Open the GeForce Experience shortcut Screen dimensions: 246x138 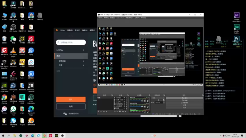pos(4,87)
